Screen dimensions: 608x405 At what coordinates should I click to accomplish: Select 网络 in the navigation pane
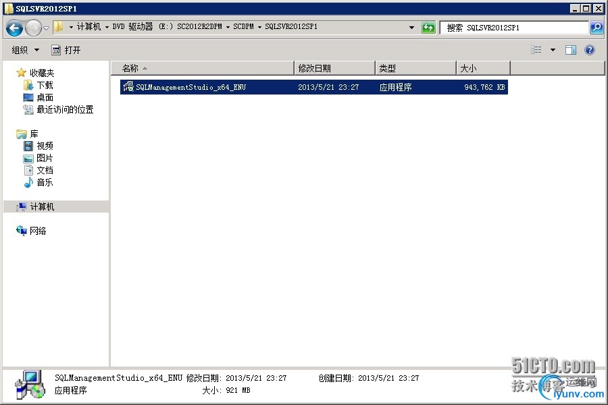[38, 231]
